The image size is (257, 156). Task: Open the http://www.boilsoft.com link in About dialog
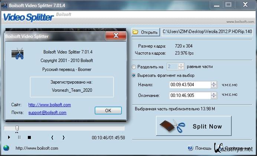[49, 105]
